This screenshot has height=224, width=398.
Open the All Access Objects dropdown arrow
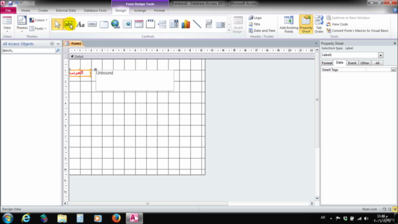coord(52,44)
